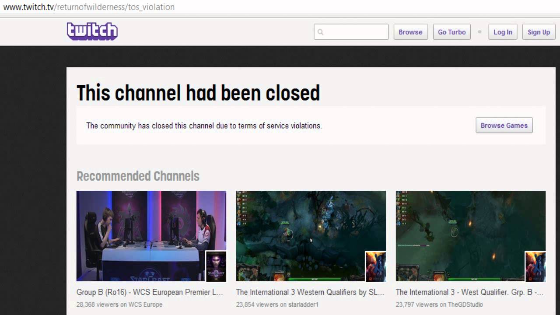Open the WCS European Premier League stream thumbnail

coord(151,236)
